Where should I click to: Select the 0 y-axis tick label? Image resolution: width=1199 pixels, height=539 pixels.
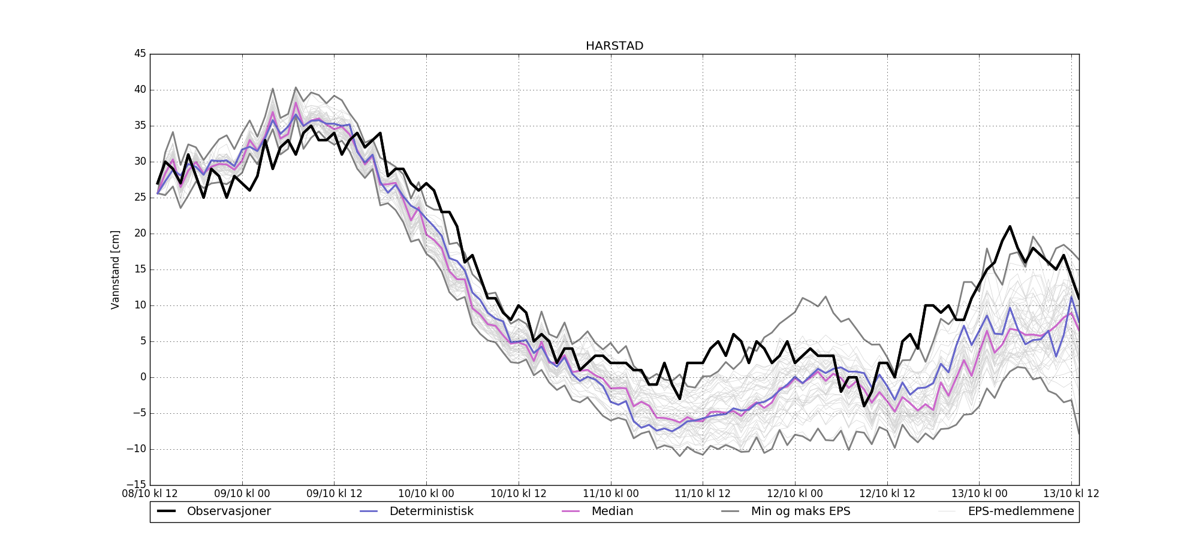tap(143, 377)
